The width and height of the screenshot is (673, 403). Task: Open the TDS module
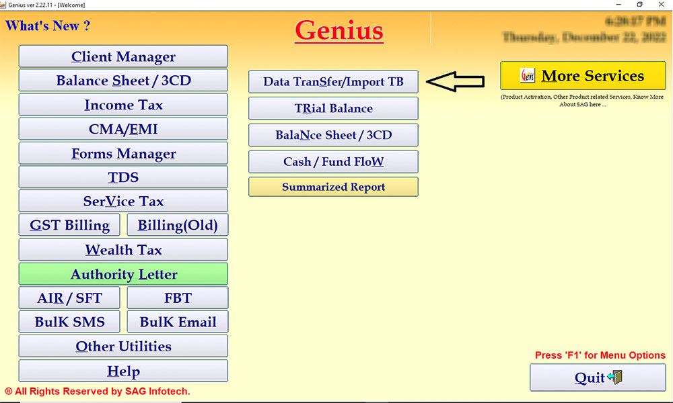[x=122, y=177]
